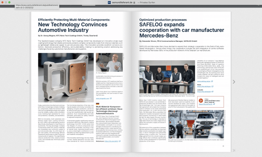Click the 'Privates Surfen' label in title bar
This screenshot has width=262, height=157.
click(147, 3)
